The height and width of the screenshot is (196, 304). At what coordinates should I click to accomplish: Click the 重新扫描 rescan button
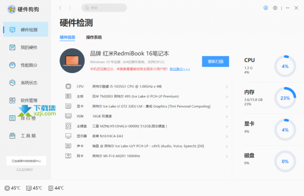click(x=215, y=61)
